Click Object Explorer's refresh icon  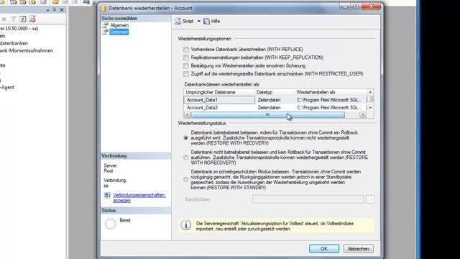click(x=23, y=19)
